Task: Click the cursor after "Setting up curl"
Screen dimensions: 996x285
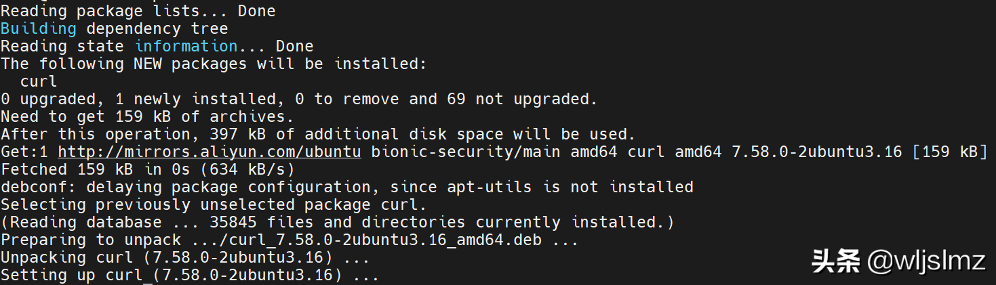Action: coord(148,276)
